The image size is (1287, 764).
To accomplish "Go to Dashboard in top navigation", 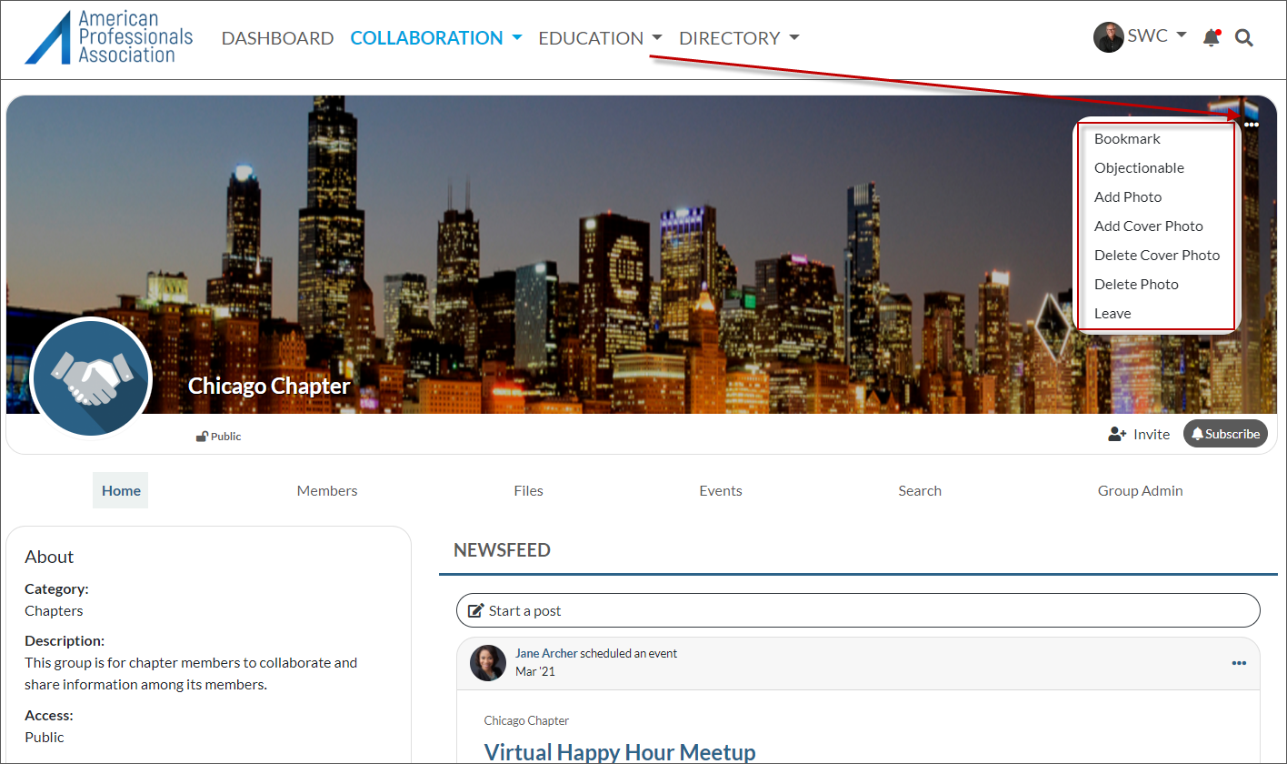I will pos(277,38).
